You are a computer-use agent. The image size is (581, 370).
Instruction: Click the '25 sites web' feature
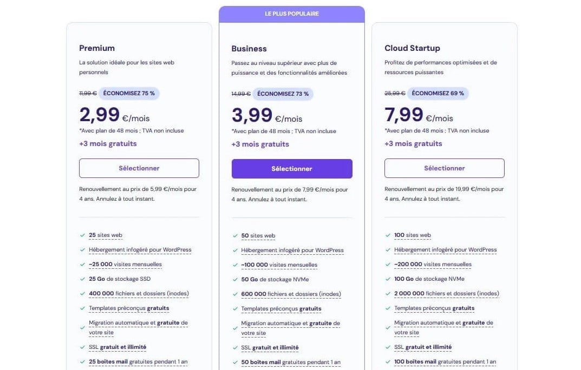106,235
